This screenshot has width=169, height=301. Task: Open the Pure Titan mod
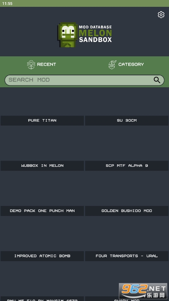coord(42,121)
